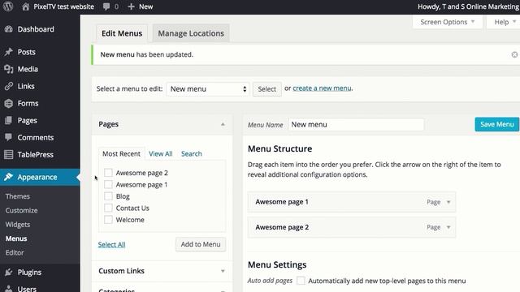Click the Select button beside menu dropdown
Viewport: 520px width, 292px height.
(x=267, y=89)
